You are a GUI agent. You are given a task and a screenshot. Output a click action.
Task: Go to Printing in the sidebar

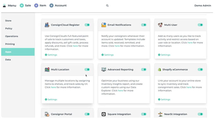click(x=10, y=44)
